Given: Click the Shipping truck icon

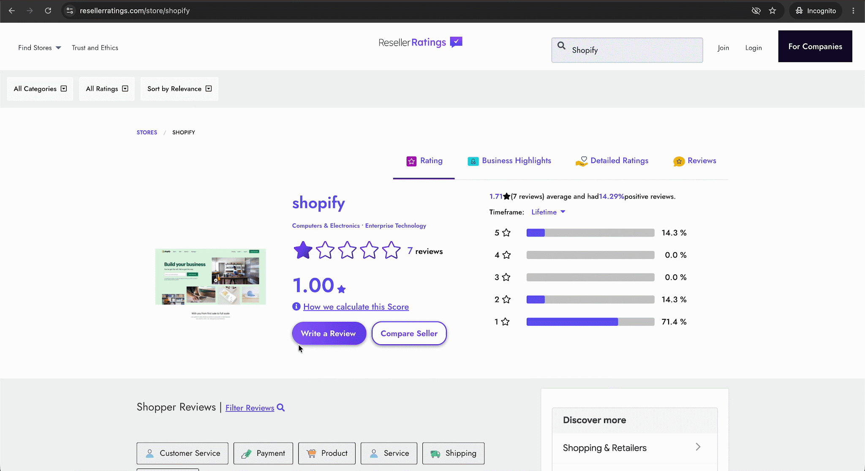Looking at the screenshot, I should tap(435, 454).
